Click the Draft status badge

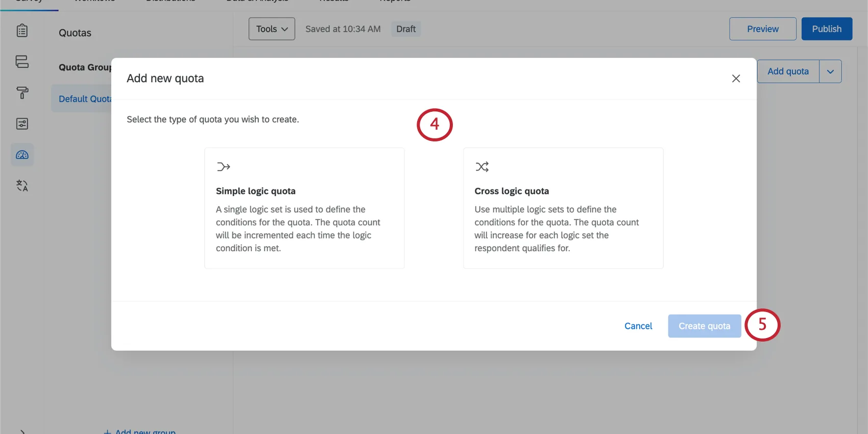point(406,29)
